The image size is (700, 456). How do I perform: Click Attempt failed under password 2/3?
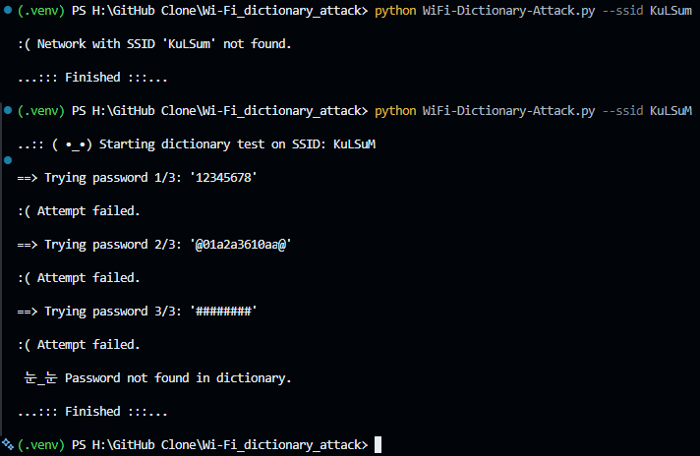79,277
